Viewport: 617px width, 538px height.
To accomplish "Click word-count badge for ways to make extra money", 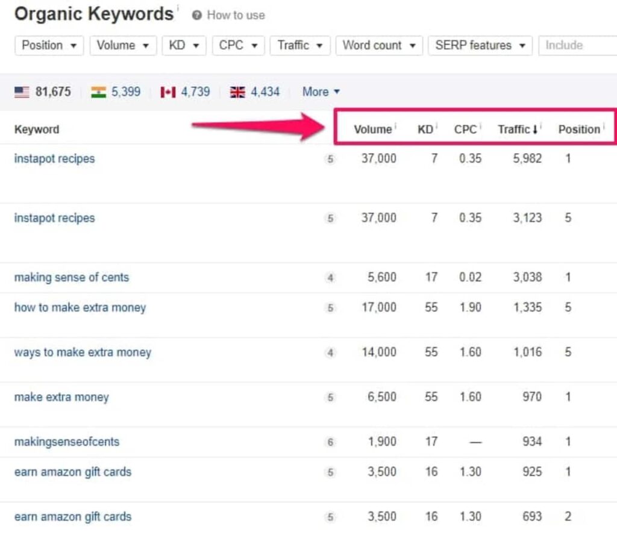I will pyautogui.click(x=331, y=352).
